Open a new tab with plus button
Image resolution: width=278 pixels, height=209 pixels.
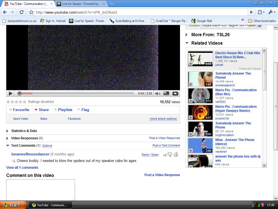(112, 4)
